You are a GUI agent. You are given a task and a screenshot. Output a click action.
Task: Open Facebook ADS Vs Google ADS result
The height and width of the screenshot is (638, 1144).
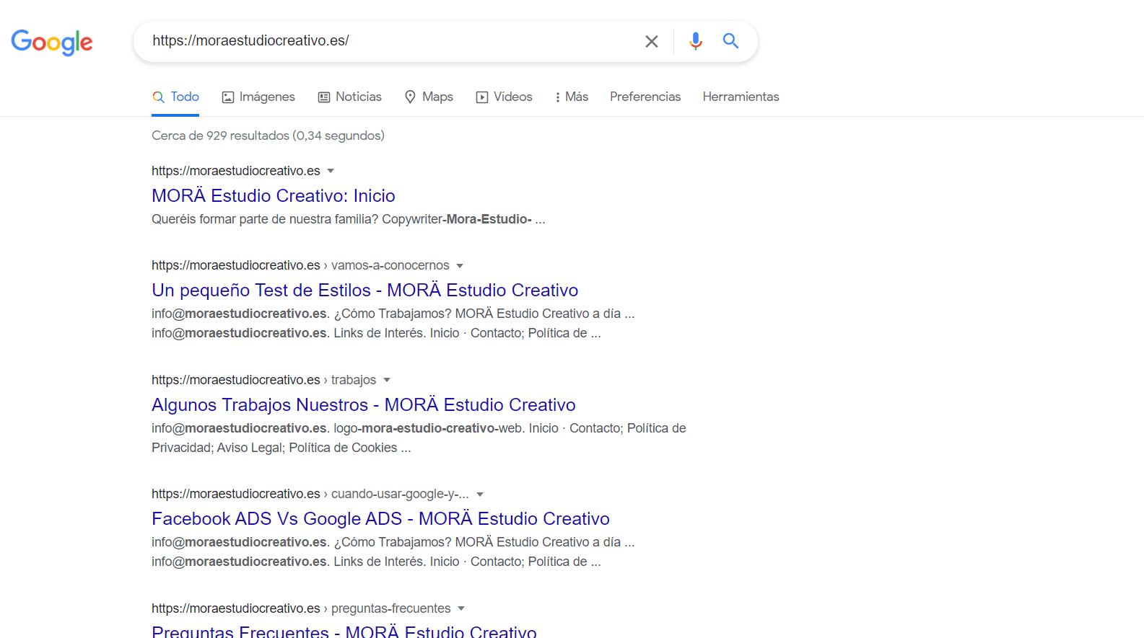click(x=380, y=519)
